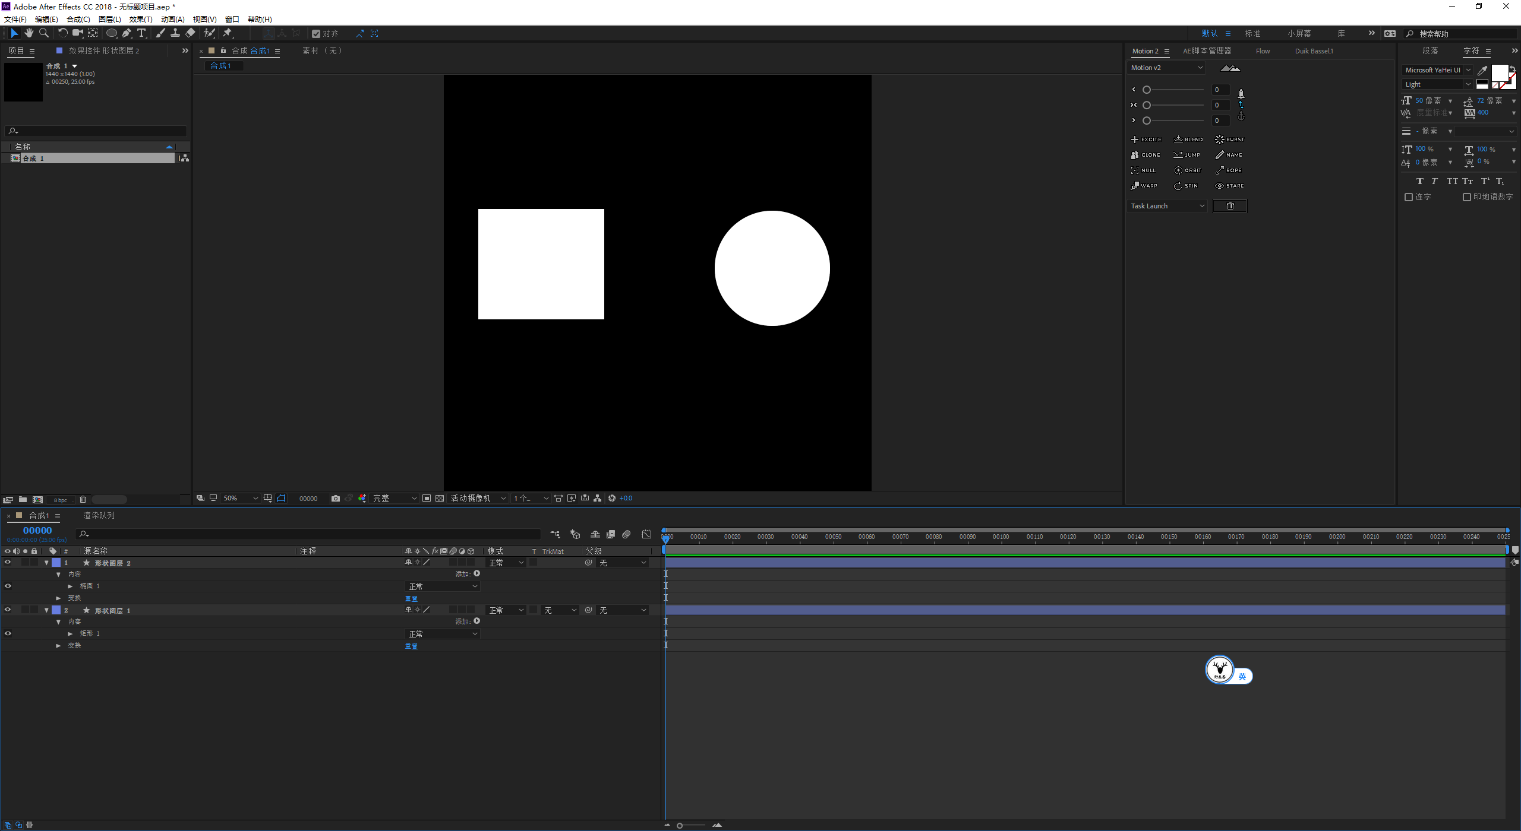Screen dimensions: 1521x831
Task: Click the BLEND animation preset icon
Action: [x=1188, y=139]
